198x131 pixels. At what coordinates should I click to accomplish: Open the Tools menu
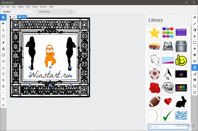click(x=28, y=7)
